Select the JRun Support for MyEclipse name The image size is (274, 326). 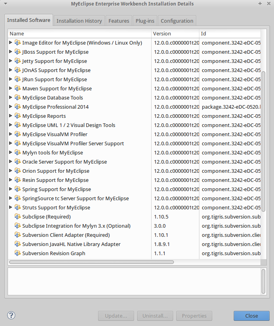pyautogui.click(x=55, y=80)
